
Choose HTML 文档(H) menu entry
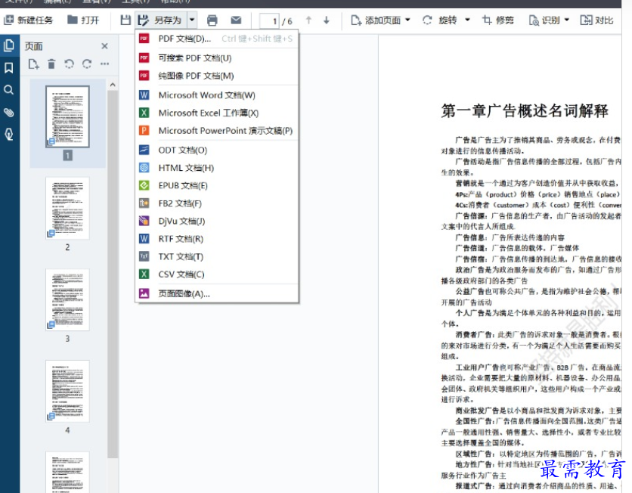click(x=217, y=168)
